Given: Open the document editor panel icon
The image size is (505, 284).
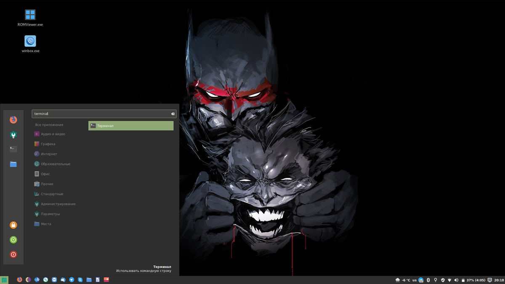Looking at the screenshot, I should (98, 280).
